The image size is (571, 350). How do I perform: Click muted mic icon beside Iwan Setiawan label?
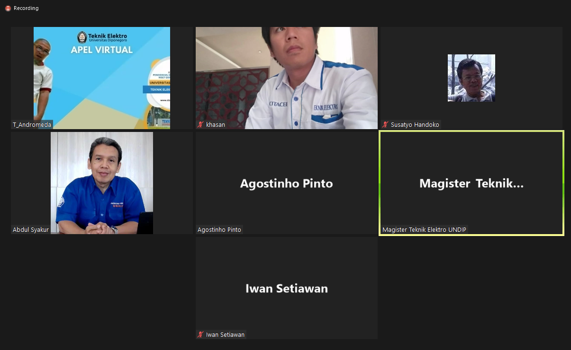click(201, 335)
